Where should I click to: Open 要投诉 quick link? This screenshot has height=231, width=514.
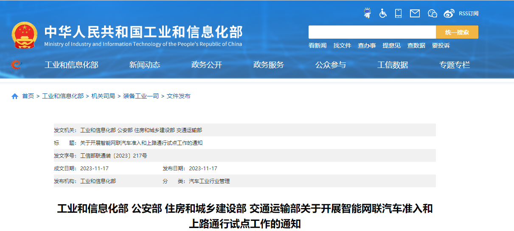coord(441,45)
